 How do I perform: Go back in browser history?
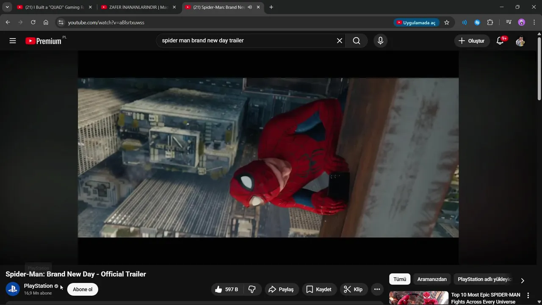tap(8, 22)
